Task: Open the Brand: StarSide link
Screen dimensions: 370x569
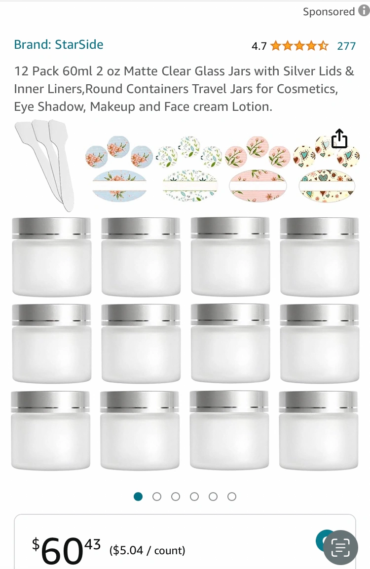Action: pyautogui.click(x=59, y=44)
